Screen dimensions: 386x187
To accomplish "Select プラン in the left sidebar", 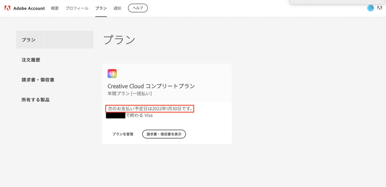I will [x=55, y=40].
